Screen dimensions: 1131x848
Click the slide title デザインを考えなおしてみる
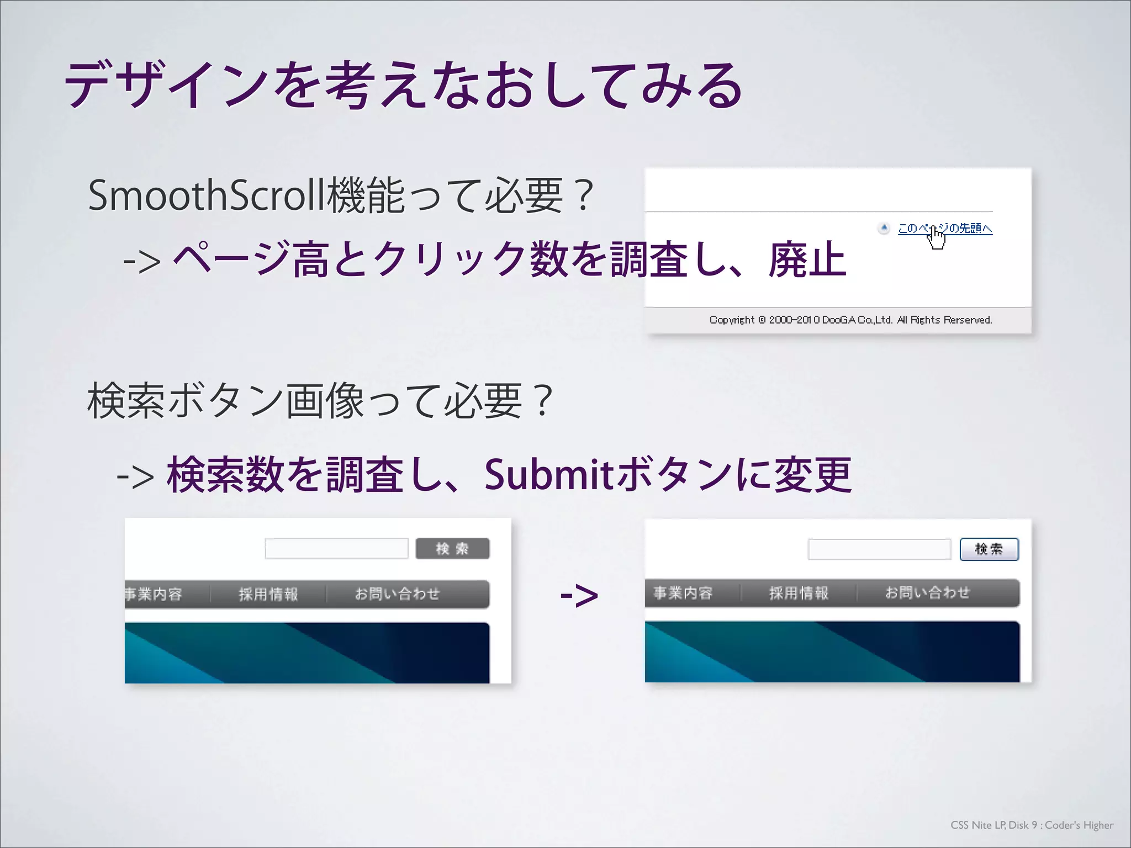(x=403, y=86)
